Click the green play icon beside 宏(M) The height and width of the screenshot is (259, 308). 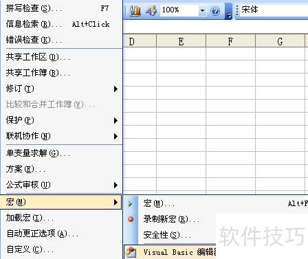pyautogui.click(x=131, y=203)
